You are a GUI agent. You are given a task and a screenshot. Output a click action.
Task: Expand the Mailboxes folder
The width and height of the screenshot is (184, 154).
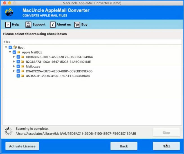pyautogui.click(x=14, y=66)
